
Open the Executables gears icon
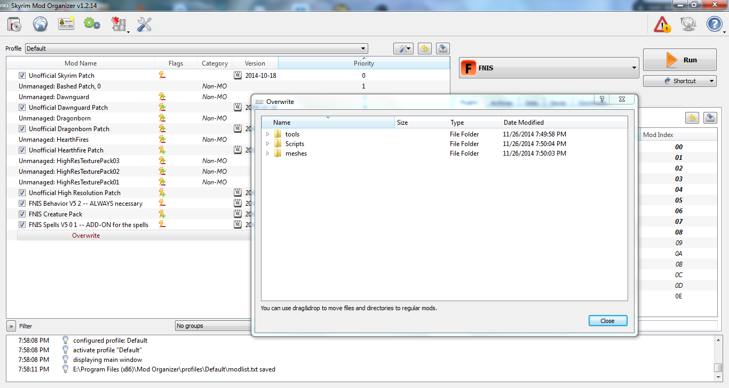(92, 24)
